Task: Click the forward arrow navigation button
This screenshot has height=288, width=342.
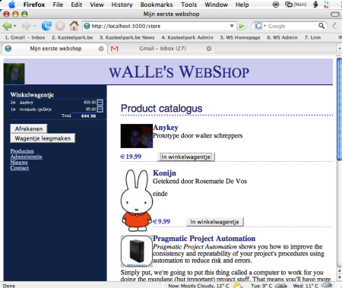Action: click(26, 26)
